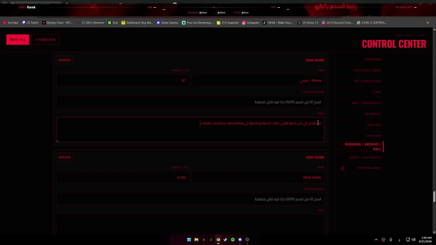This screenshot has width=436, height=245.
Task: Open Spotify from the taskbar
Action: [233, 240]
